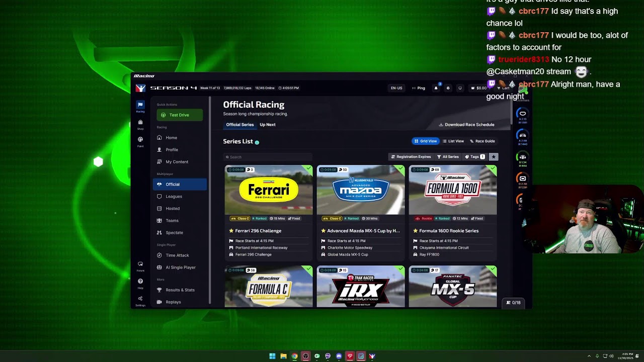Open the Help icon in left rail

click(140, 283)
